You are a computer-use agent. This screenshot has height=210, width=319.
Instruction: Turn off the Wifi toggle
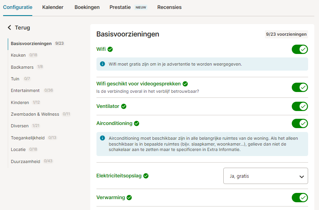pos(300,49)
